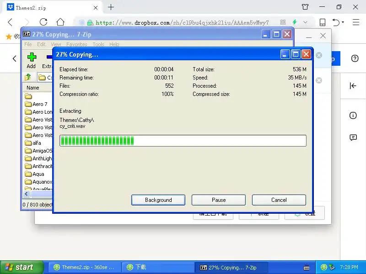Click the up-folder arrow icon in 7-Zip

coord(28,77)
